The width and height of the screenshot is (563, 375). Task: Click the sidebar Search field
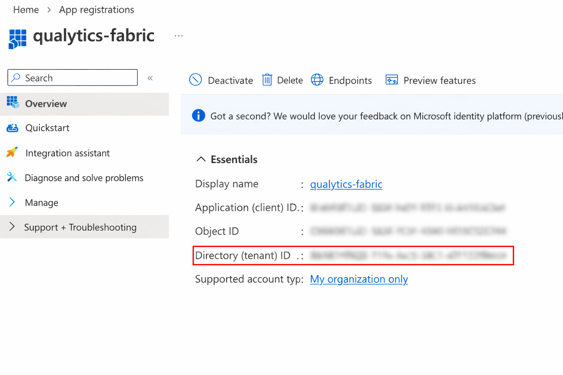73,78
